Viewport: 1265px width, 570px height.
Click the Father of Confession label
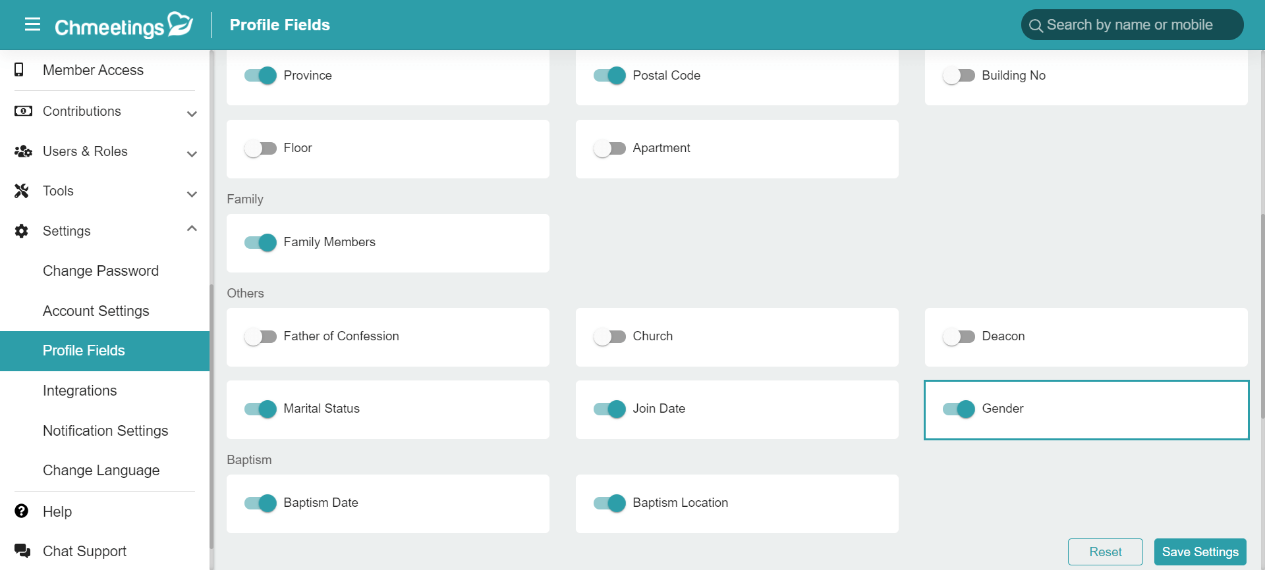[x=341, y=336]
